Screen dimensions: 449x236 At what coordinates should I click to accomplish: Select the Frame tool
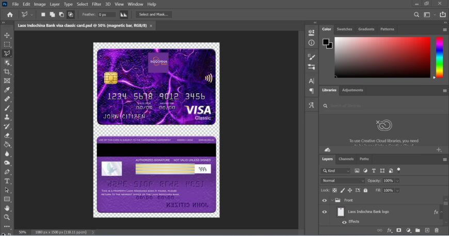tap(7, 81)
